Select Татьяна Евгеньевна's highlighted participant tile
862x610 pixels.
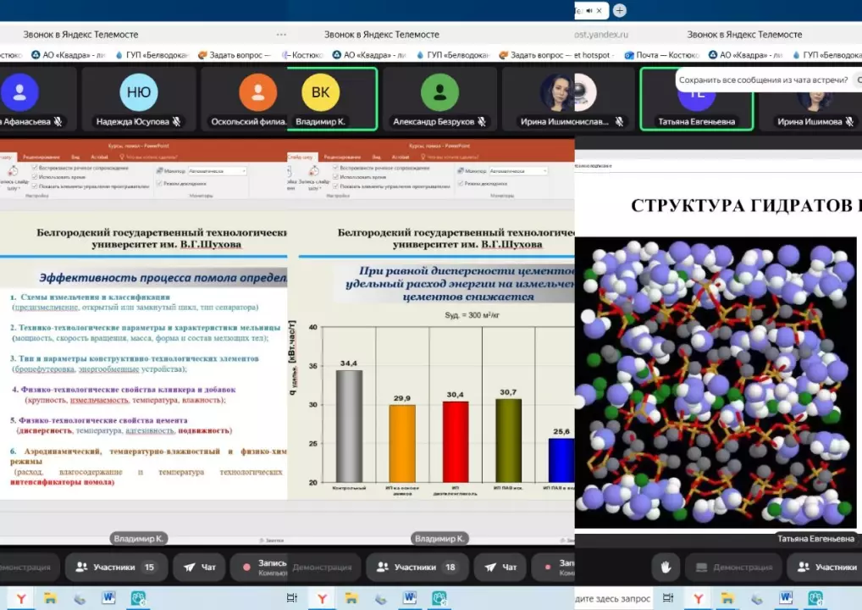click(696, 97)
